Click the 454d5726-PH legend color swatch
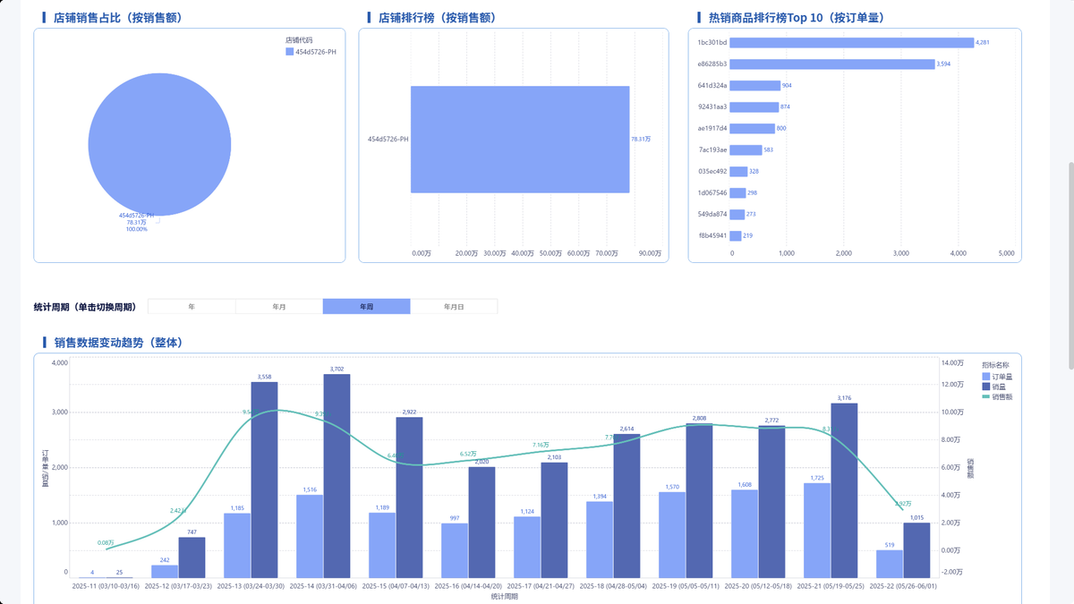1074x604 pixels. click(289, 52)
